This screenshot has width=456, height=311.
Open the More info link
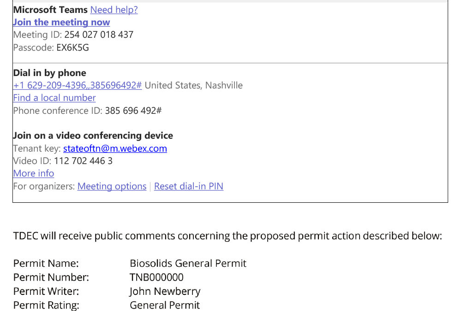point(33,173)
